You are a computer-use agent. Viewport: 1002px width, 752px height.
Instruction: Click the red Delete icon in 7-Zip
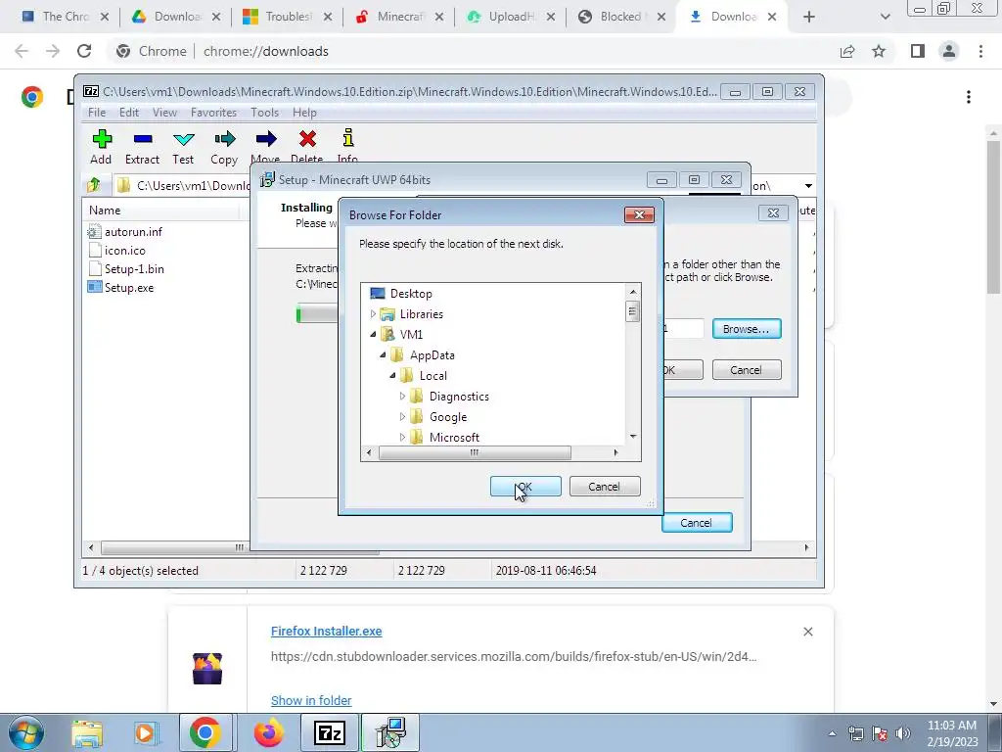coord(307,139)
